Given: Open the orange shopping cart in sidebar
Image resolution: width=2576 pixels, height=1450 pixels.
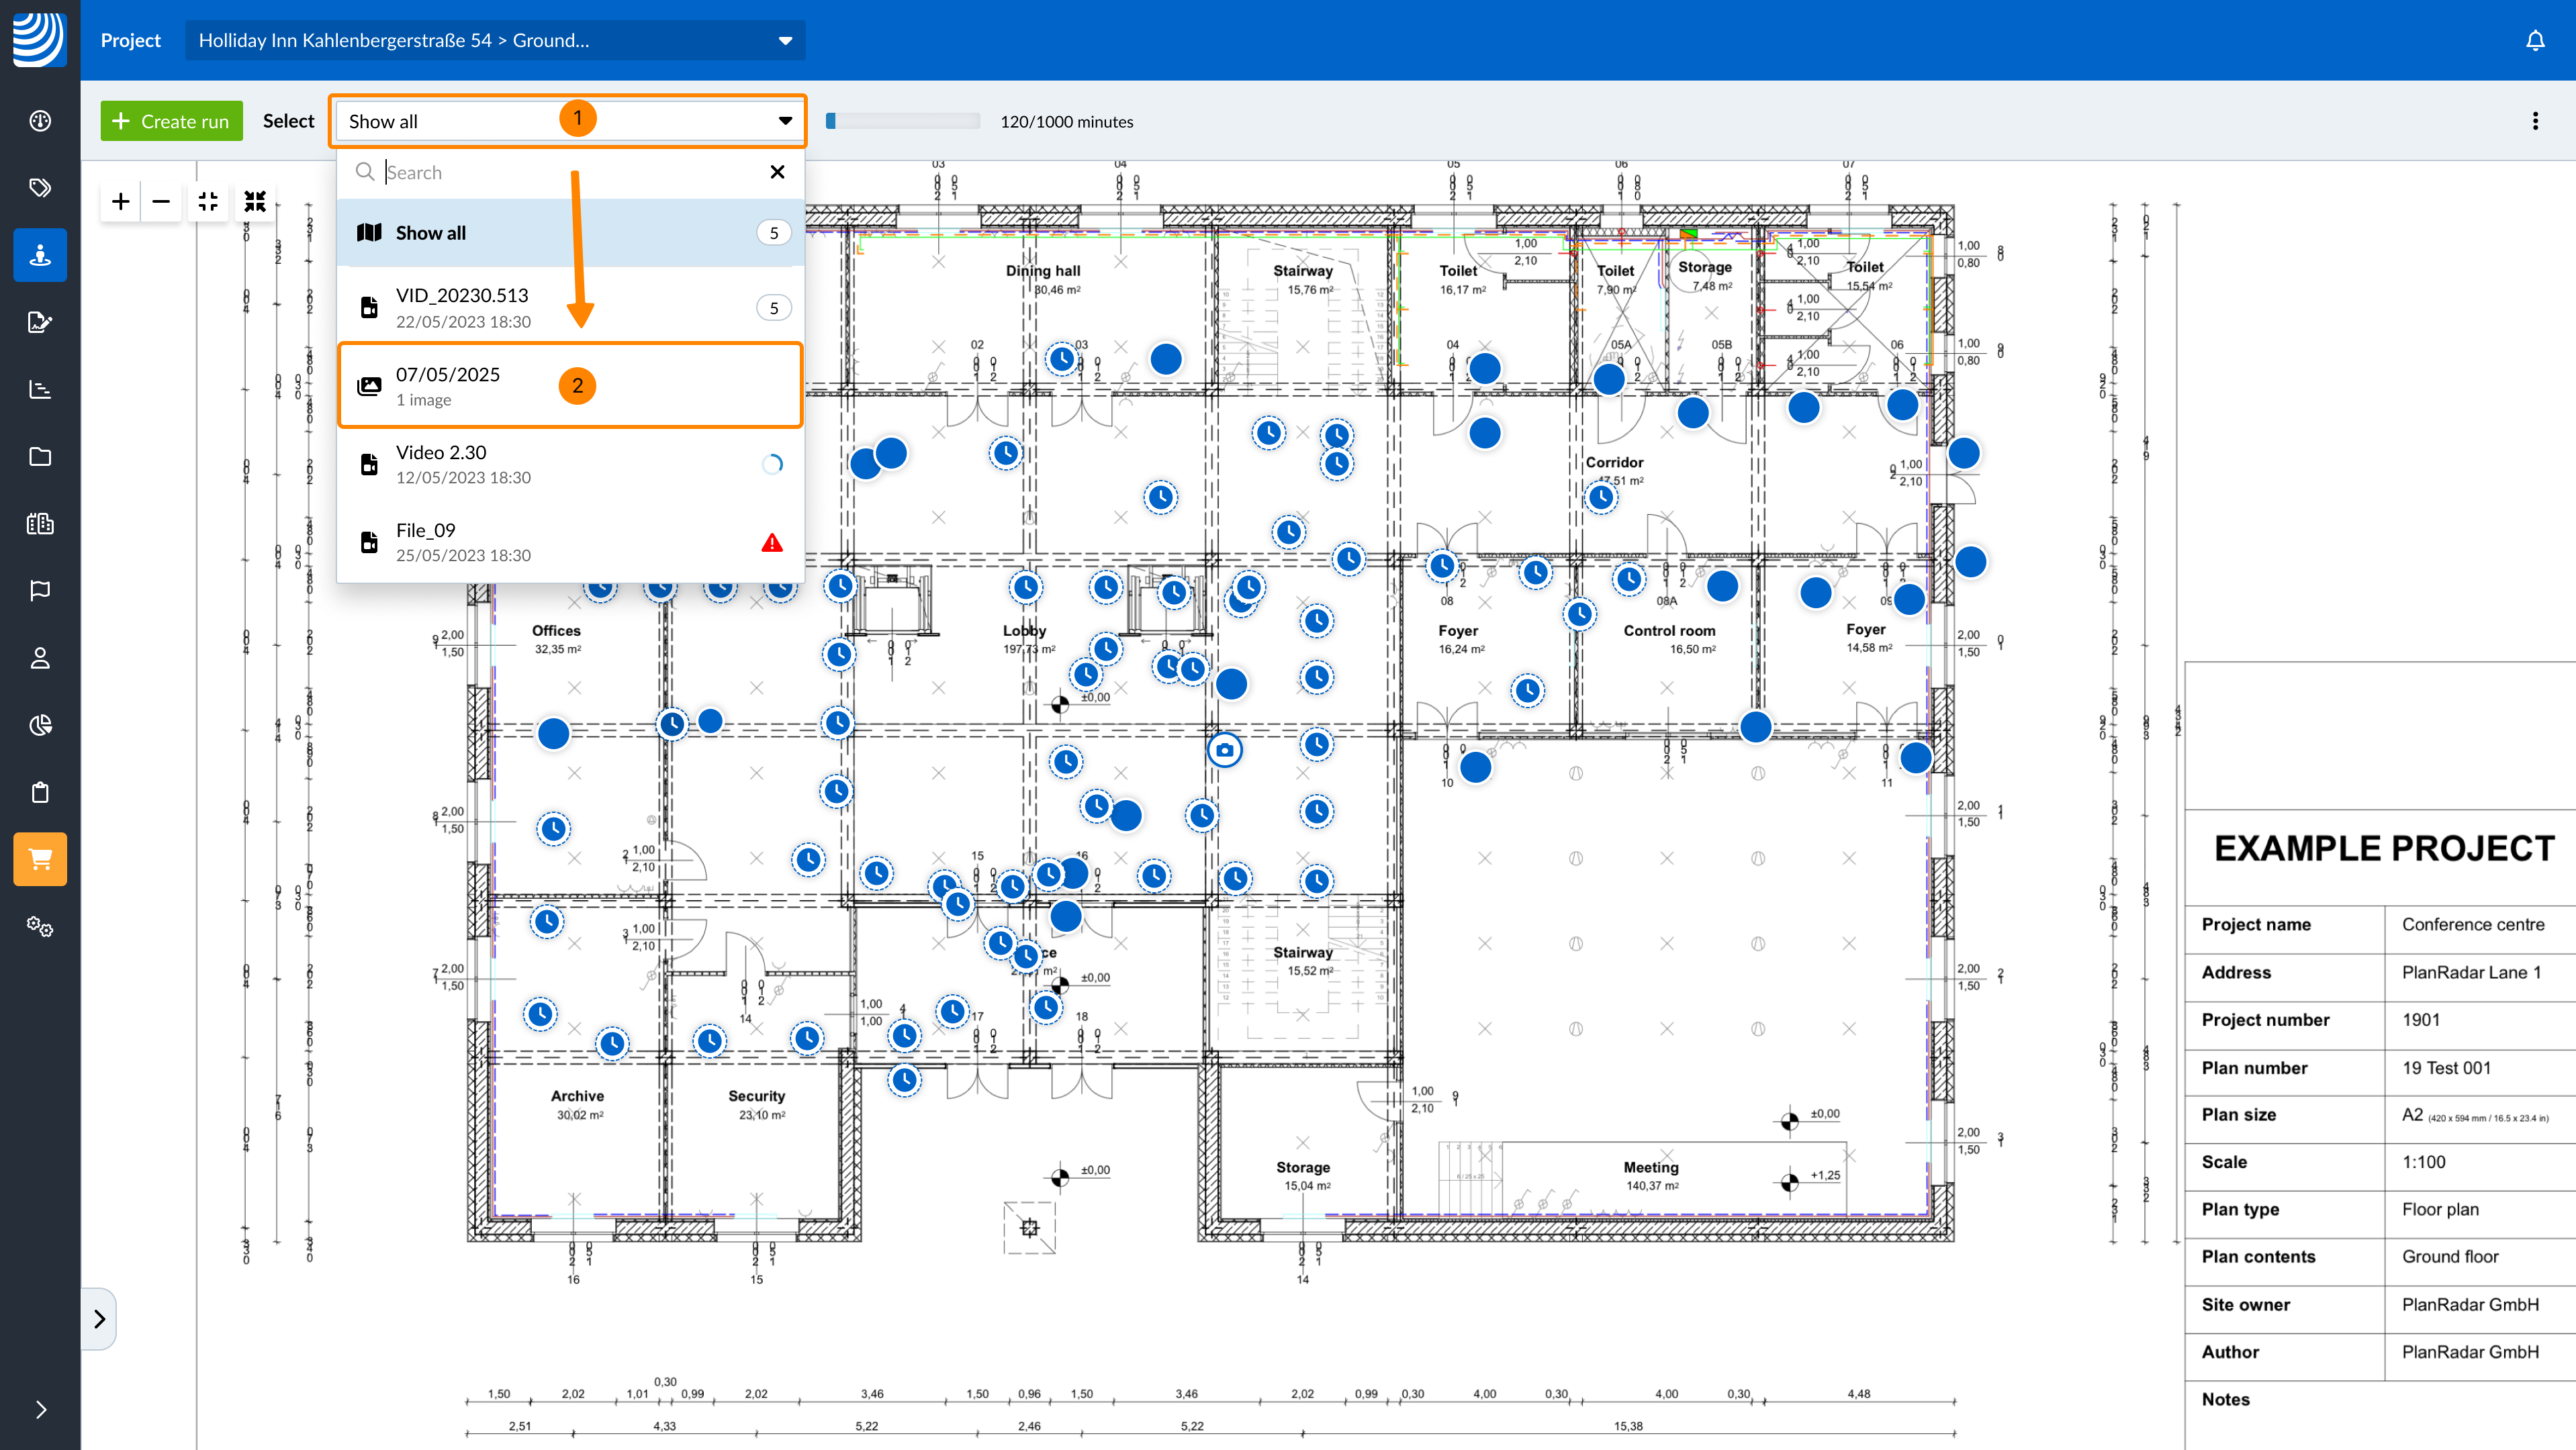Looking at the screenshot, I should [x=40, y=859].
